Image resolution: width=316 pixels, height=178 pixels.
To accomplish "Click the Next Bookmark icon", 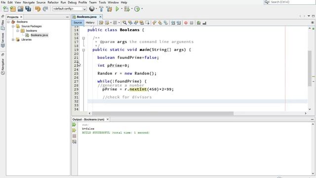I will (x=160, y=23).
